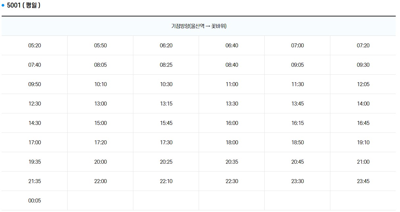The height and width of the screenshot is (212, 400).
Task: Select the 05:20 first departure cell
Action: pyautogui.click(x=34, y=45)
